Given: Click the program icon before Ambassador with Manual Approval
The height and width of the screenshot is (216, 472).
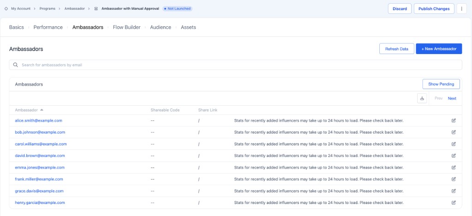Looking at the screenshot, I should (96, 9).
